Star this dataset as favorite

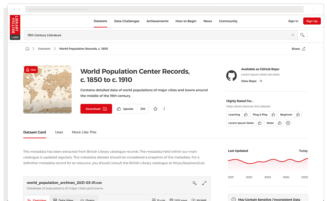155,109
